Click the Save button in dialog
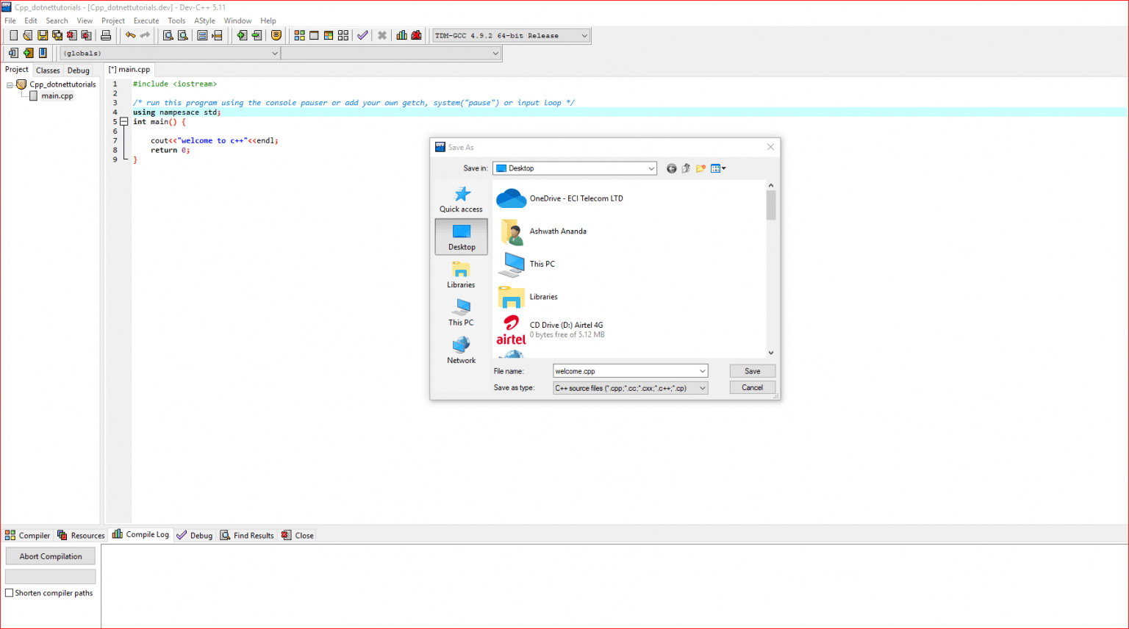Viewport: 1129px width, 629px height. (752, 371)
